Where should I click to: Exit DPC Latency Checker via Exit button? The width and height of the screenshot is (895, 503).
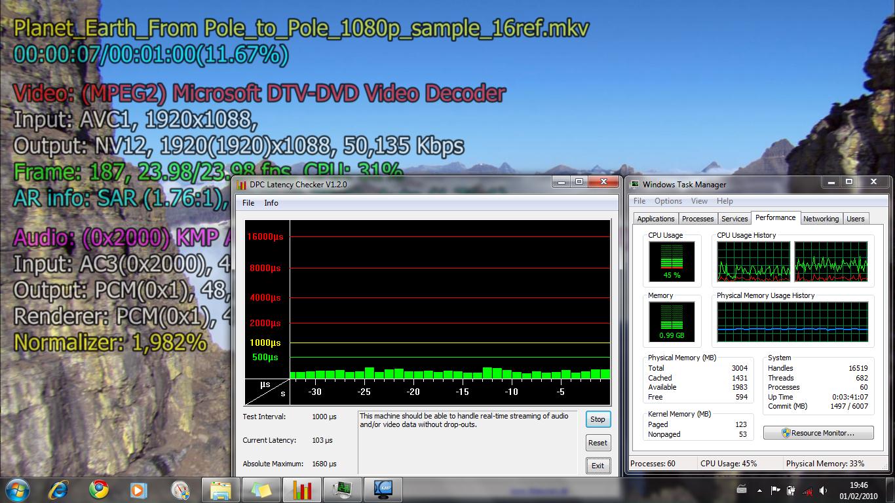pyautogui.click(x=598, y=466)
